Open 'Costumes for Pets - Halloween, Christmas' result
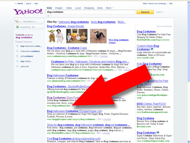Viewport: 190px width, 143px height. pos(90,62)
